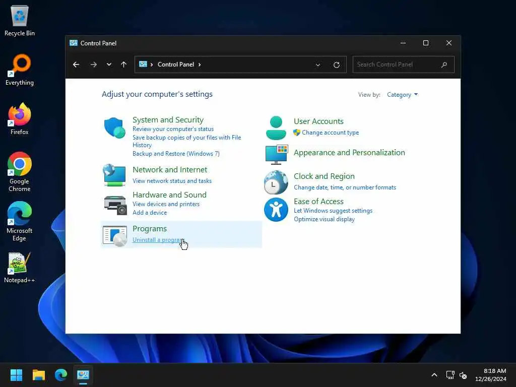Click the Programs category icon
The width and height of the screenshot is (516, 387).
[115, 236]
